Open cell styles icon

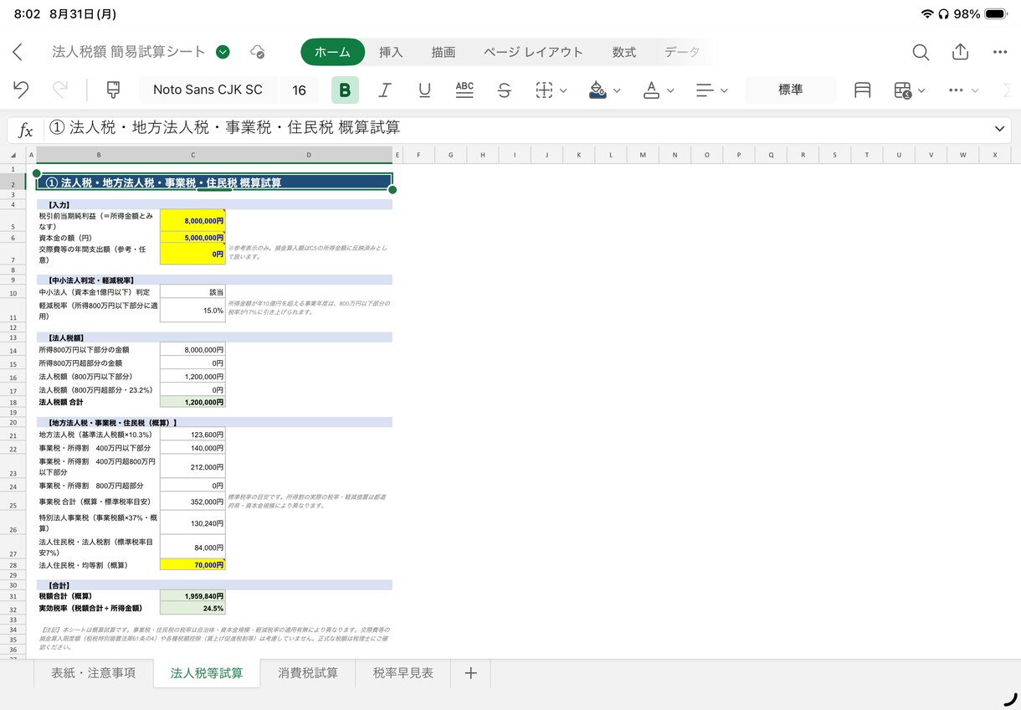(x=862, y=90)
